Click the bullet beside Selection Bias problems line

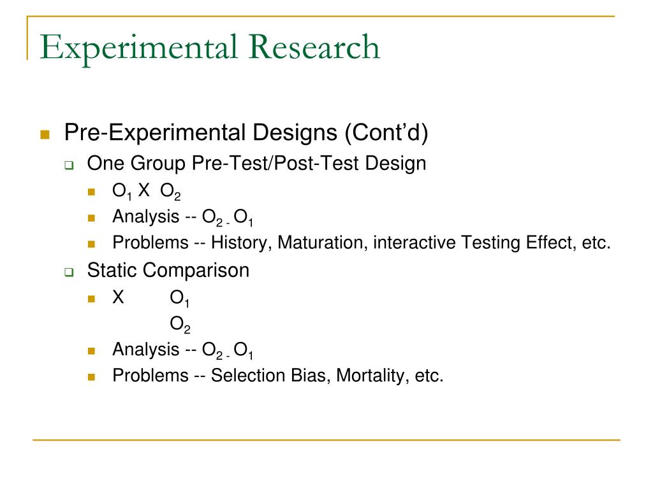click(x=92, y=377)
